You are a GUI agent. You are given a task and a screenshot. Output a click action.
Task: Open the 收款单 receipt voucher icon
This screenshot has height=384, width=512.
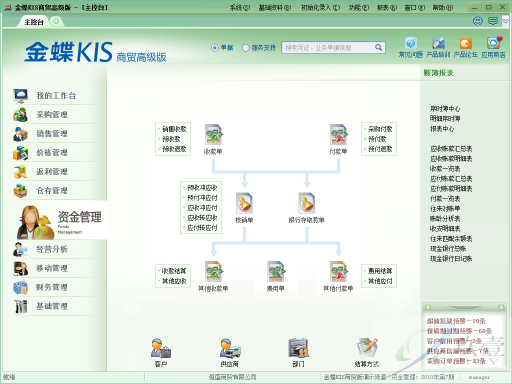213,134
